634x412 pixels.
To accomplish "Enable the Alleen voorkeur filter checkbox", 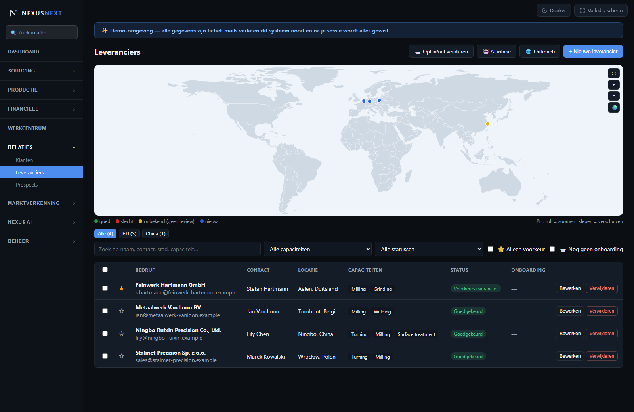I will [491, 249].
